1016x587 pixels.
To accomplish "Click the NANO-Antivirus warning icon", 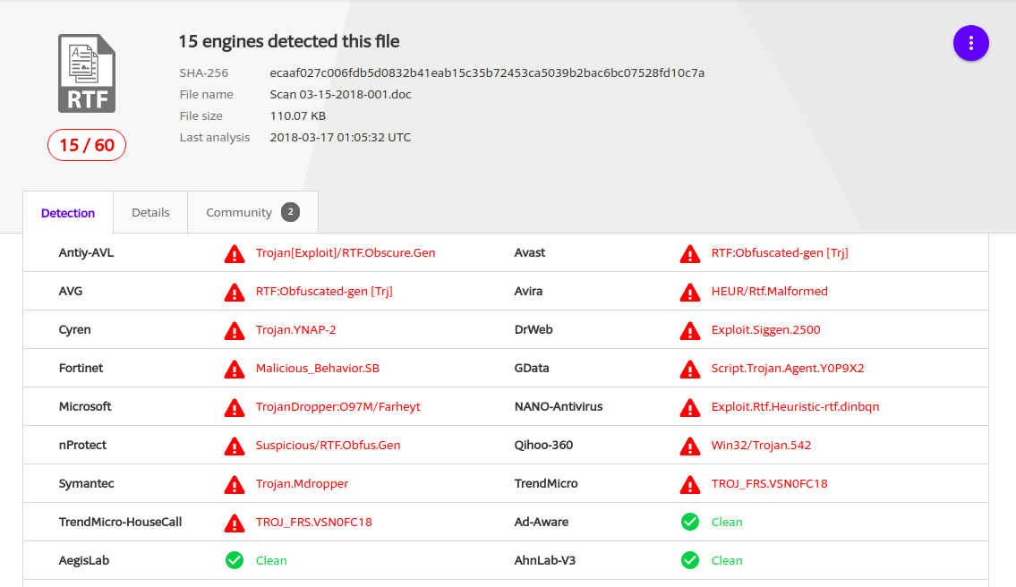I will point(690,407).
